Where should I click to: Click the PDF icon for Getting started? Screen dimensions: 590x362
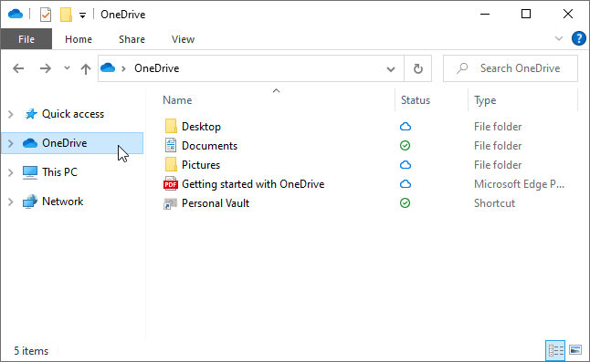(x=171, y=183)
